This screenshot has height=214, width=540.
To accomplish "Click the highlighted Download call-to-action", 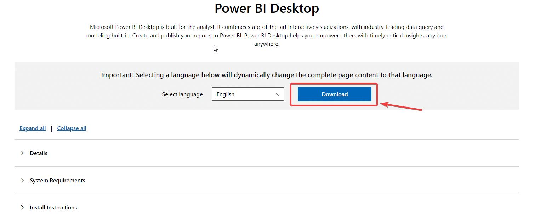I will 334,94.
